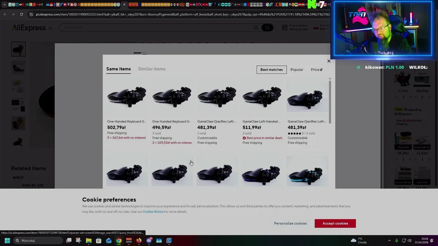Open the blue C app on taskbar
Viewport: 438px width, 246px height.
click(169, 241)
